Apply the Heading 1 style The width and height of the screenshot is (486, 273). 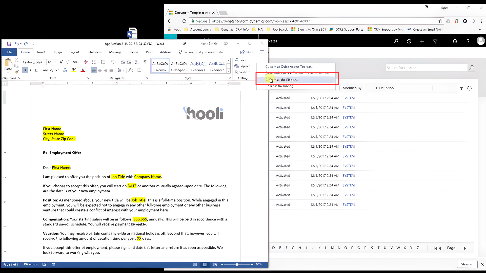(198, 66)
